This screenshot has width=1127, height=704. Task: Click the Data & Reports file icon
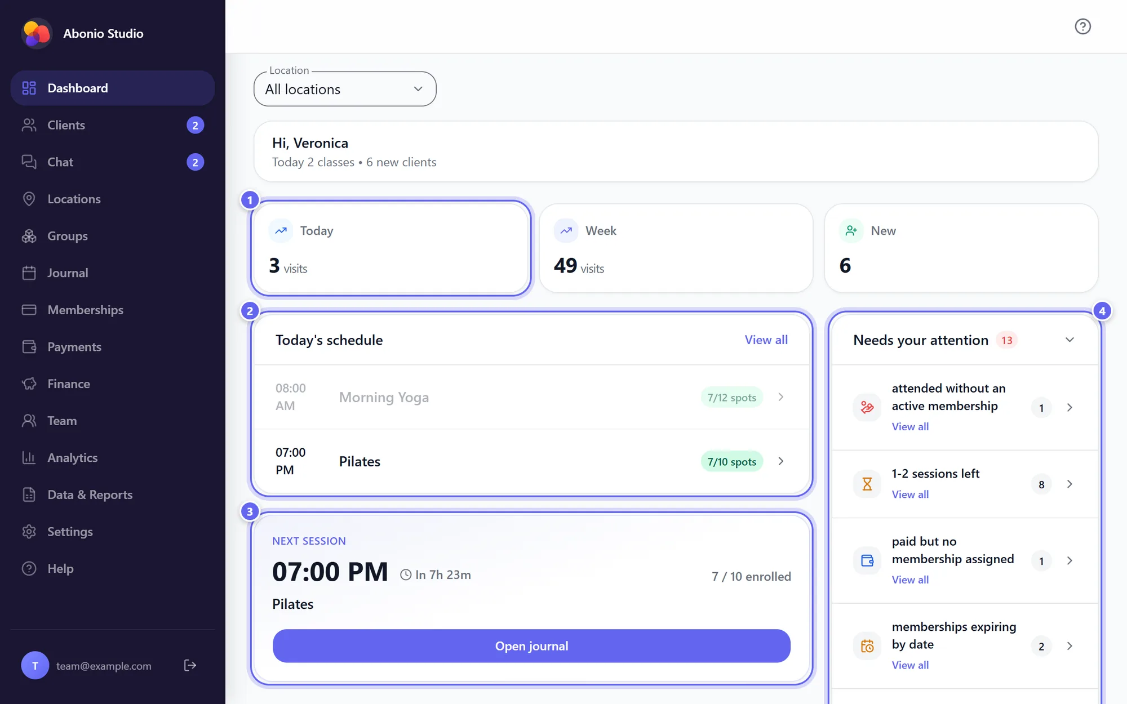29,495
